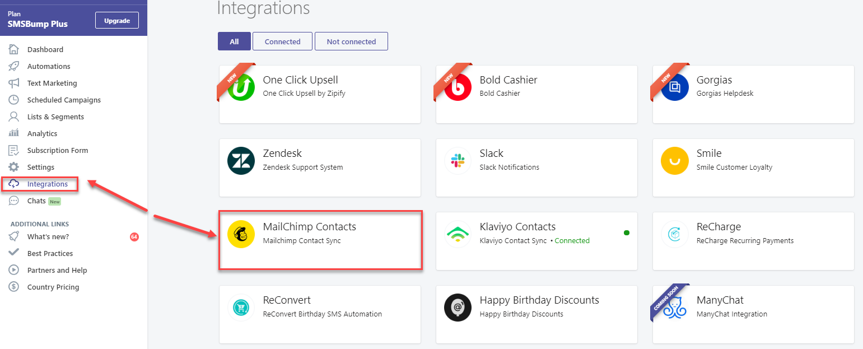
Task: Click the ManyChat octopus logo
Action: (675, 308)
